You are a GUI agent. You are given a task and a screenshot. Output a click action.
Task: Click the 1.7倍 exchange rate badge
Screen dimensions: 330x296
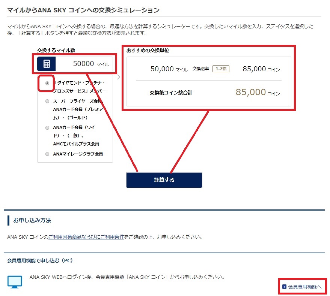coord(221,69)
